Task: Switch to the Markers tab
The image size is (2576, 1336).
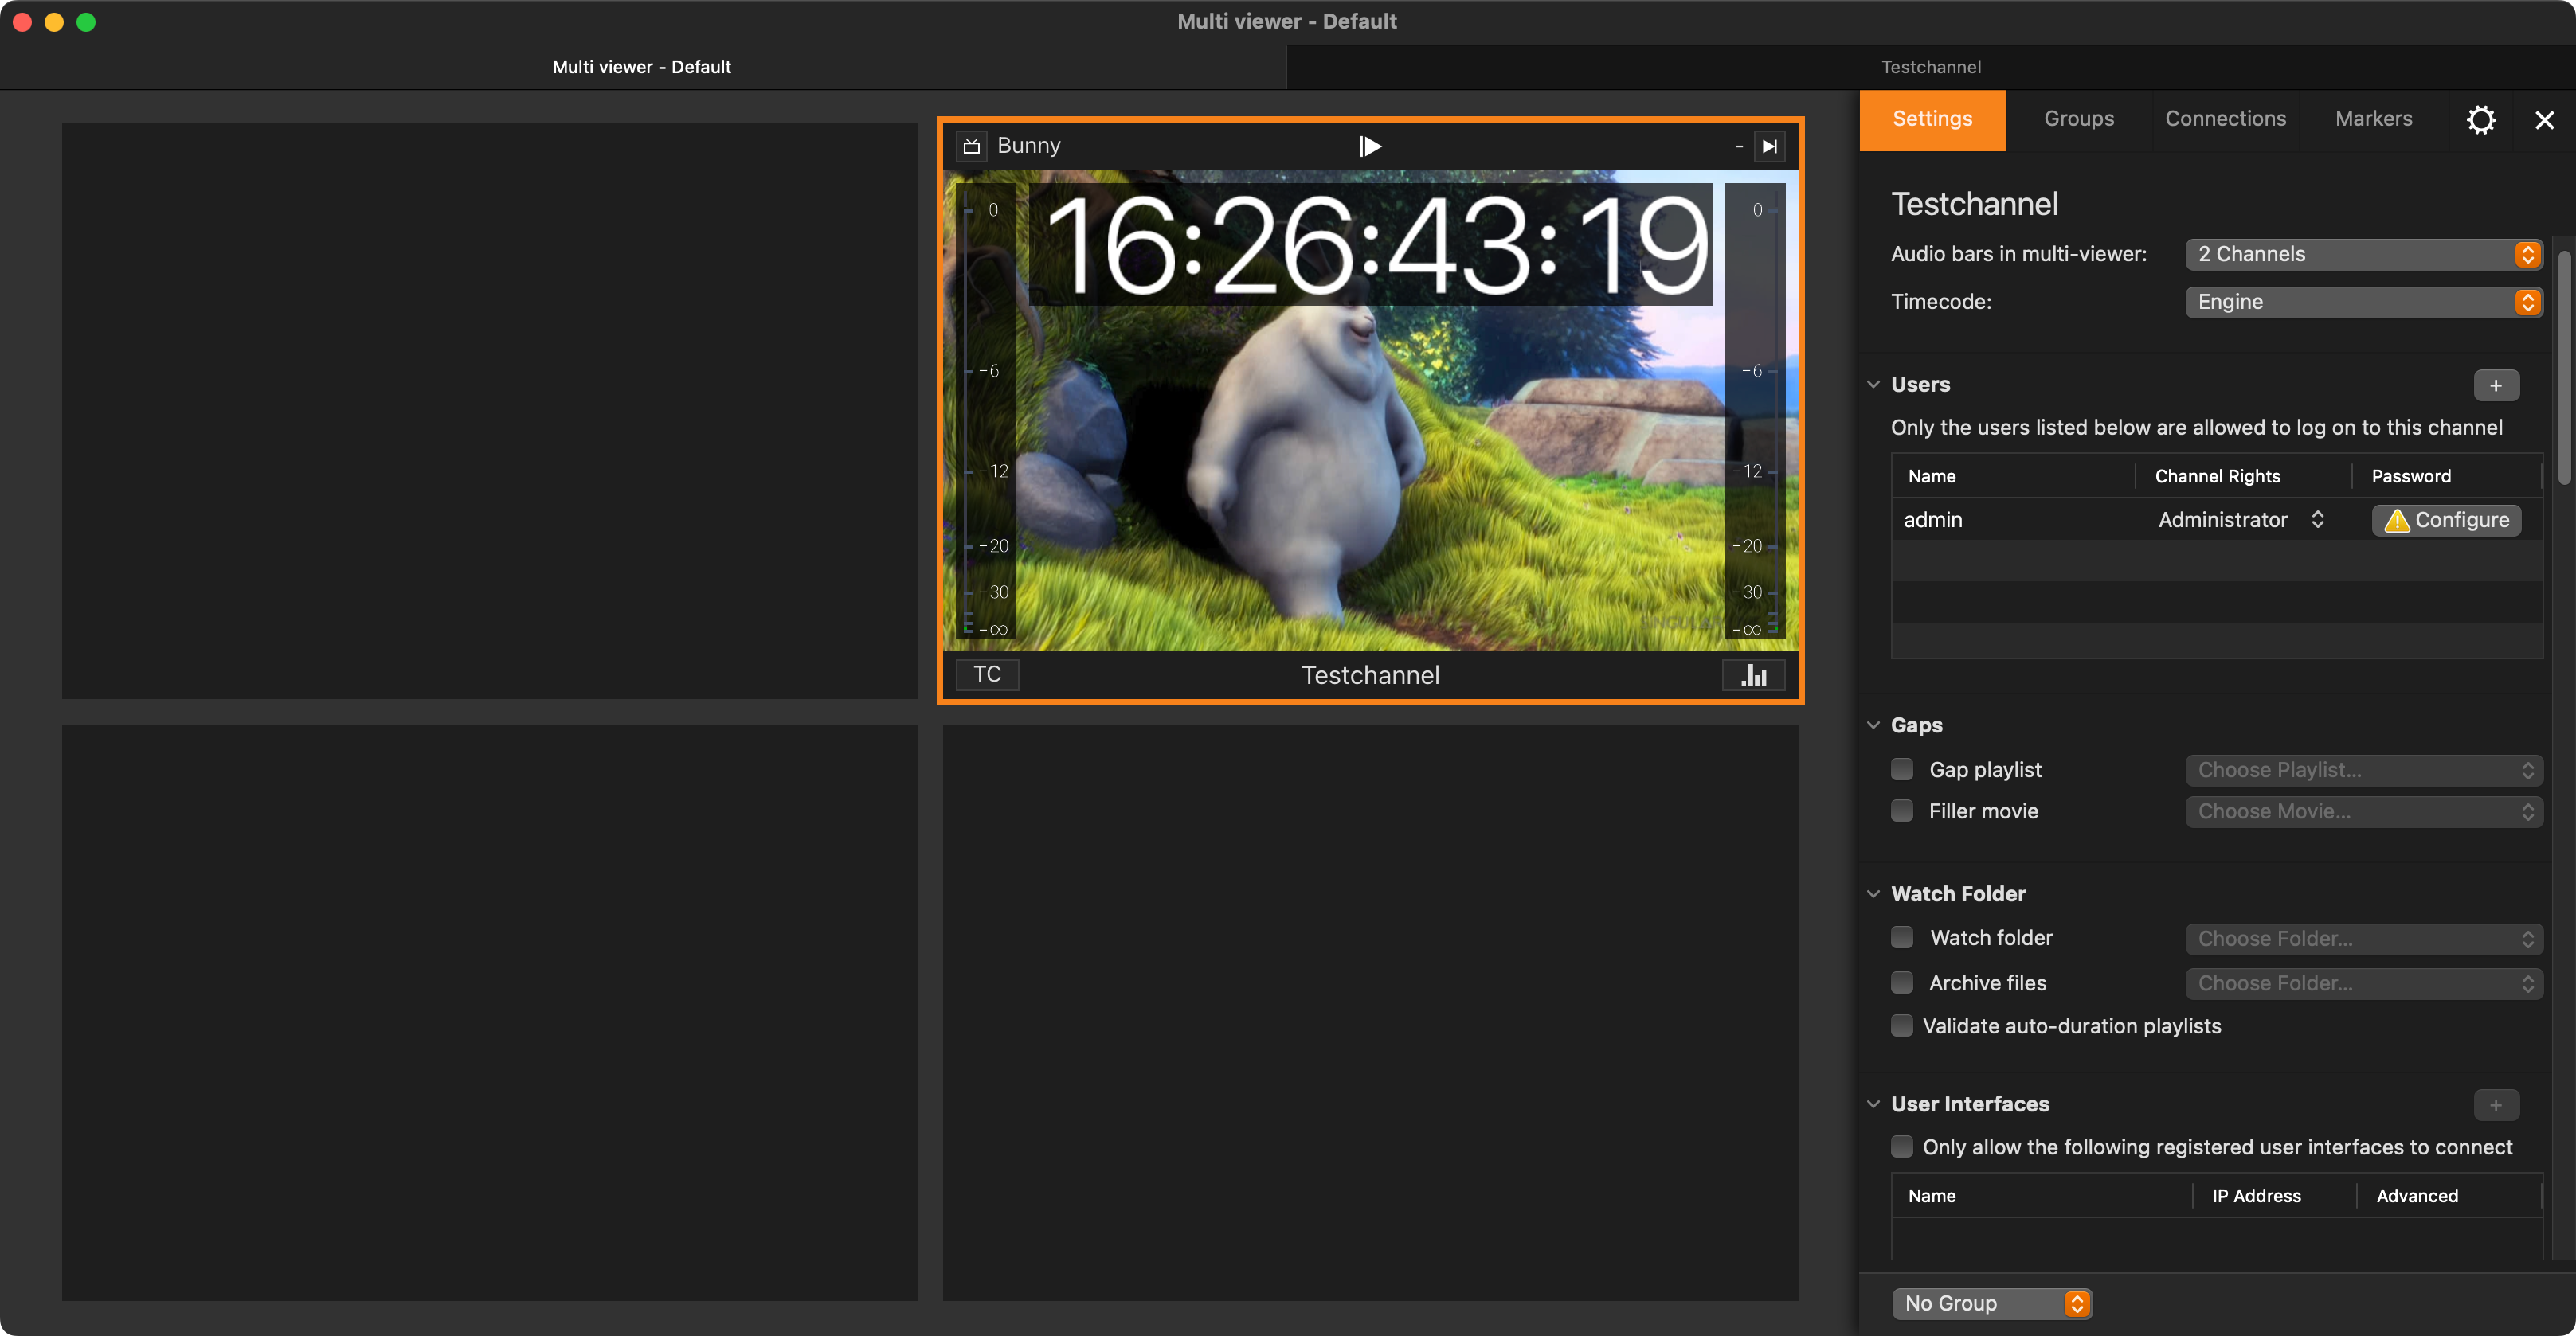Action: click(x=2373, y=120)
